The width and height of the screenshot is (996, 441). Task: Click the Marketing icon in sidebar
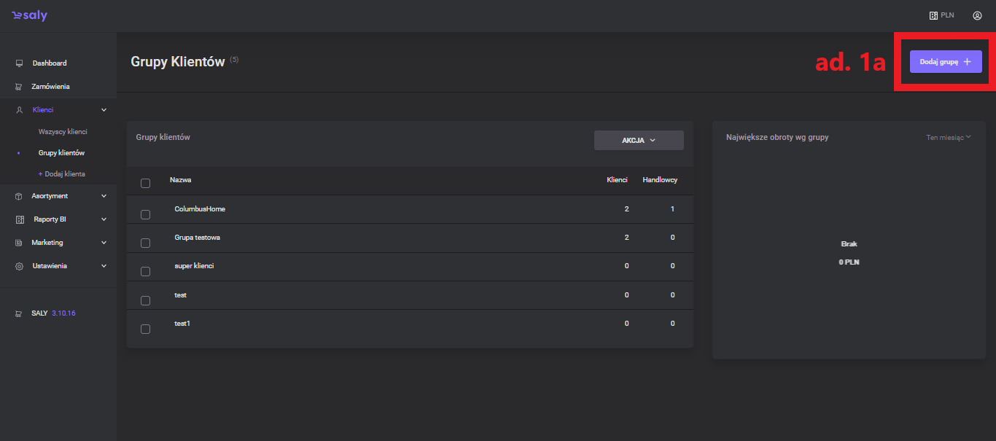[x=19, y=243]
